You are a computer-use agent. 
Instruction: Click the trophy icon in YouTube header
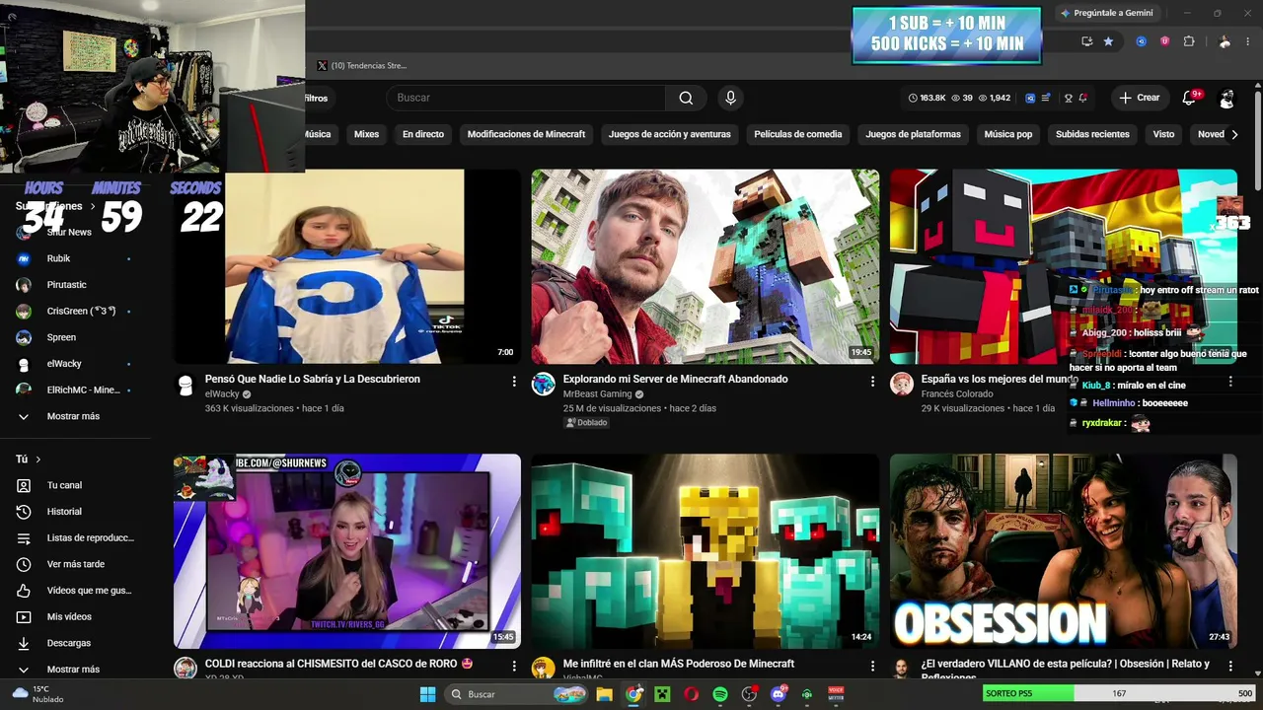1068,98
